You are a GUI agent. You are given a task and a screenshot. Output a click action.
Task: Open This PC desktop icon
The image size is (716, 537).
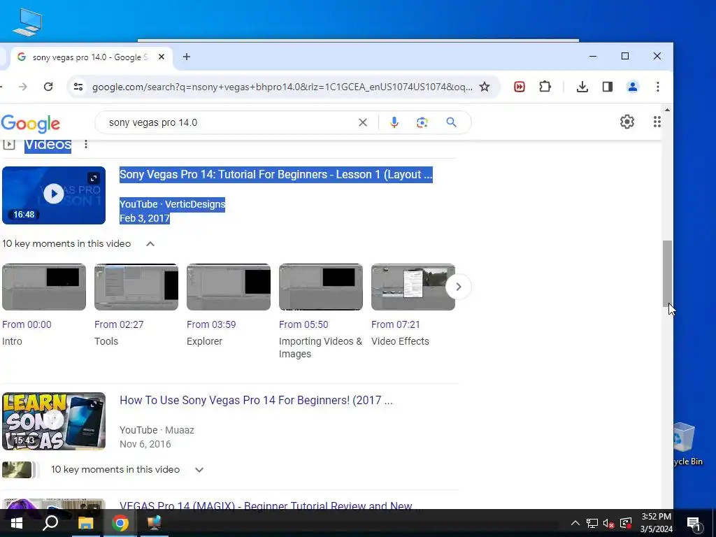pyautogui.click(x=27, y=22)
